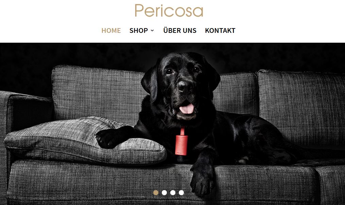
Task: Open the KONTAKT page link
Action: point(220,30)
